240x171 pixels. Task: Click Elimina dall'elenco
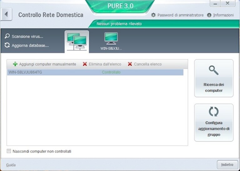coord(105,64)
